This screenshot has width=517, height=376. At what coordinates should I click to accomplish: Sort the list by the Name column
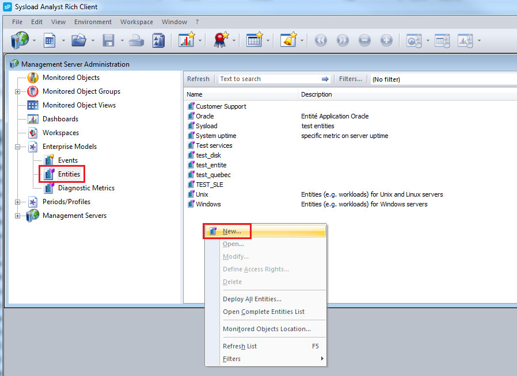(241, 94)
